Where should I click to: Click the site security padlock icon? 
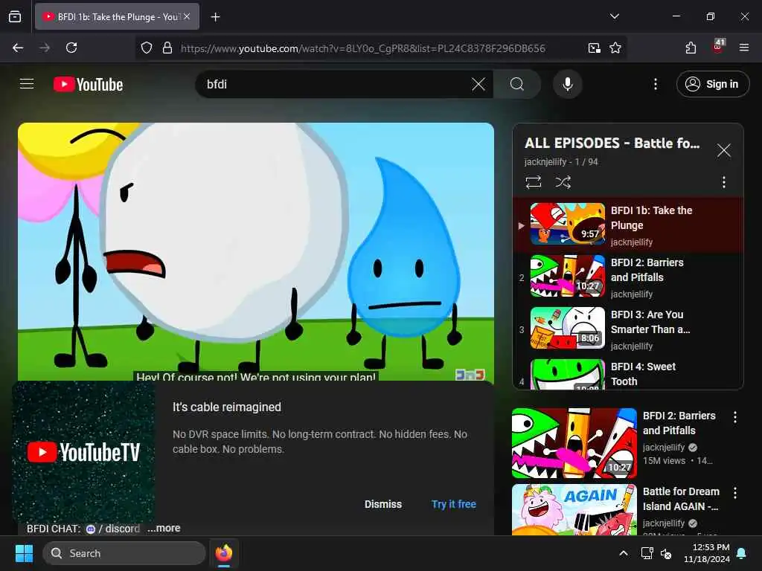167,48
